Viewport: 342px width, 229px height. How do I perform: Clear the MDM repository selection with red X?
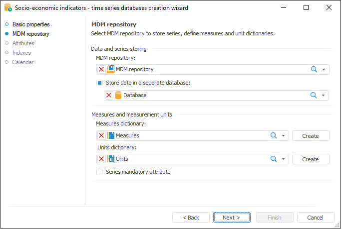pos(101,70)
